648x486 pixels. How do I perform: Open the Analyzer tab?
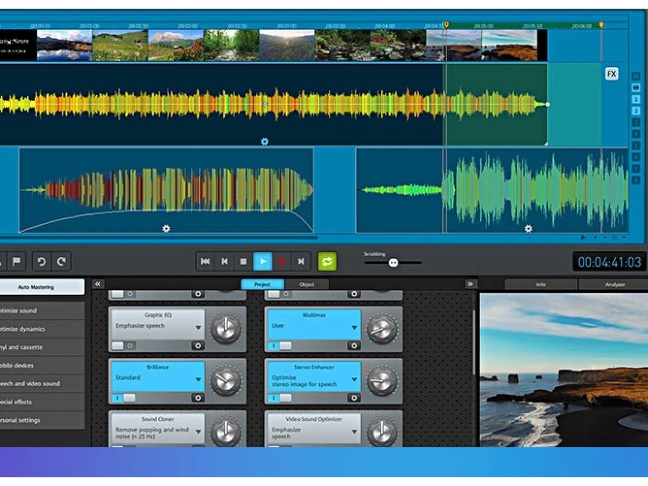tap(614, 285)
